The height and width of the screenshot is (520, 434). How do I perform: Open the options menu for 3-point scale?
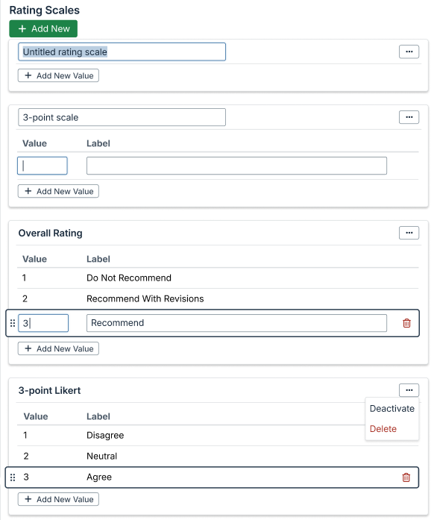pos(409,117)
